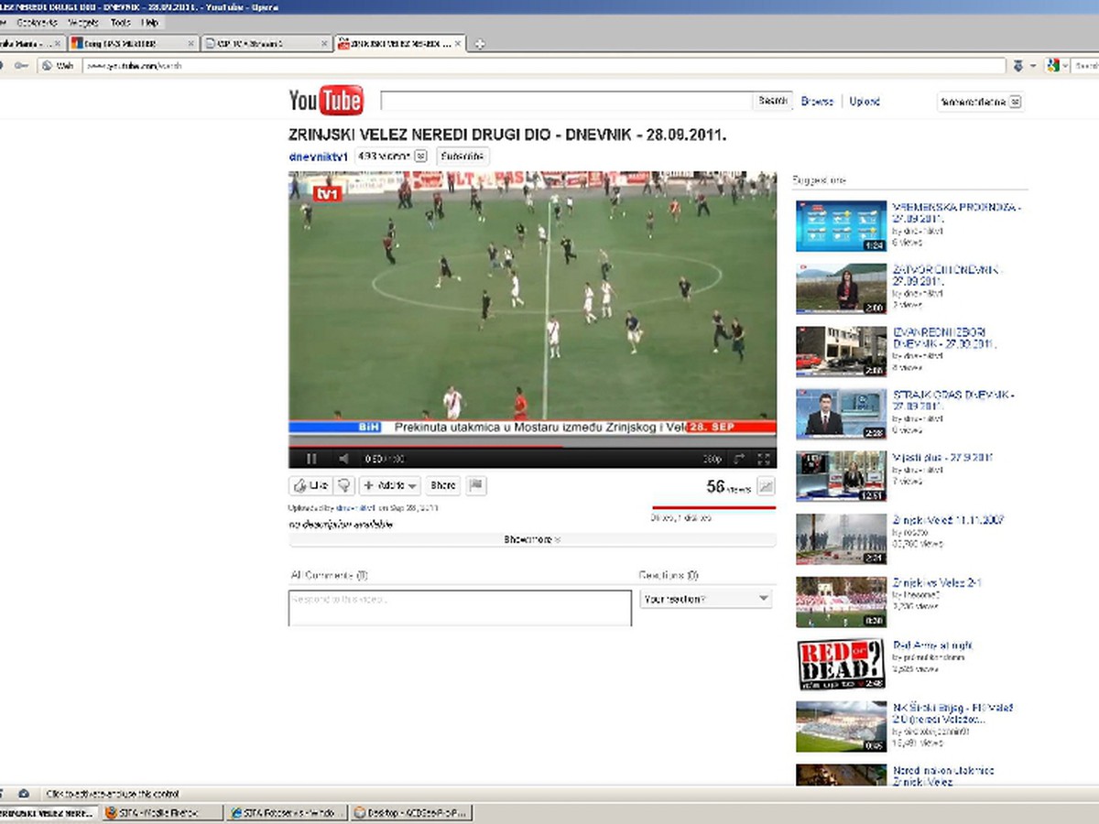Close the active YouTube tab
The width and height of the screenshot is (1099, 824).
(456, 43)
